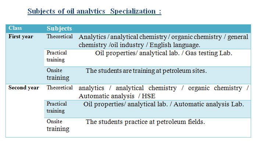
Task: Click the title 'Subjects of oil analytics Specialization'
Action: click(x=94, y=11)
